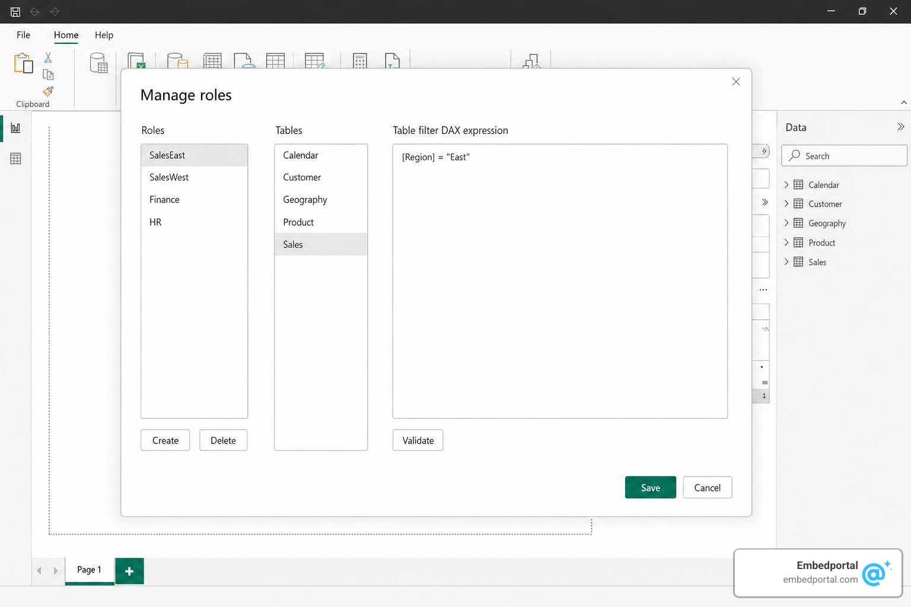Select Geography in the Tables list
The image size is (911, 607).
click(x=321, y=200)
